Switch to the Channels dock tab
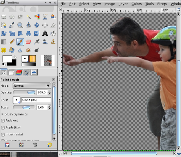 coord(19,72)
